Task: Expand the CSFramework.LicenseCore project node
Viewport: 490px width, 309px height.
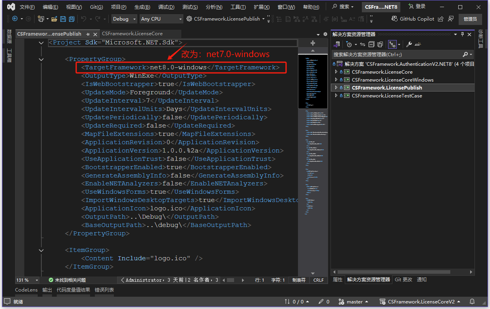Action: click(336, 72)
